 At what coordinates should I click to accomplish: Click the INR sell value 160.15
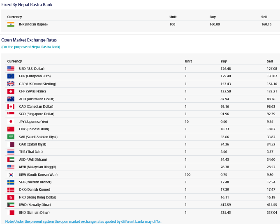(x=266, y=24)
